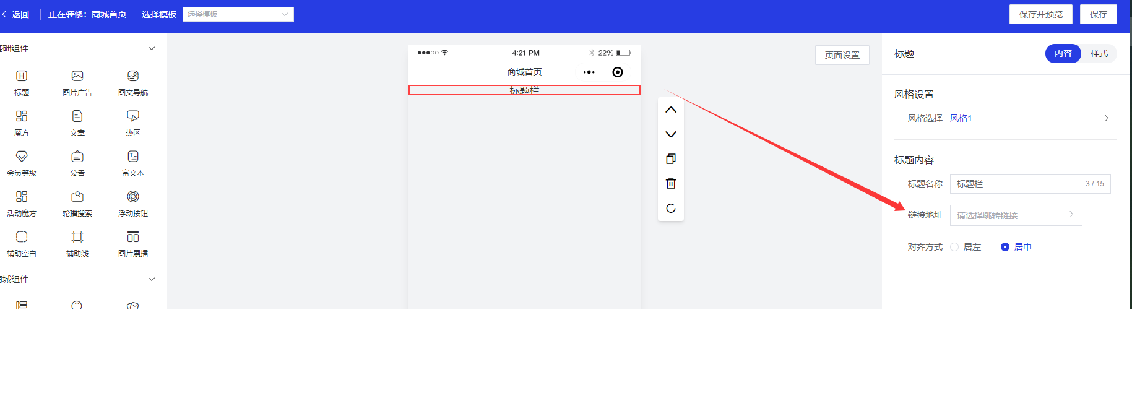Viewport: 1132px width, 419px height.
Task: Click the refresh reset icon
Action: pyautogui.click(x=670, y=209)
